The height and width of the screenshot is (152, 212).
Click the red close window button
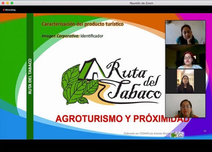(x=3, y=3)
